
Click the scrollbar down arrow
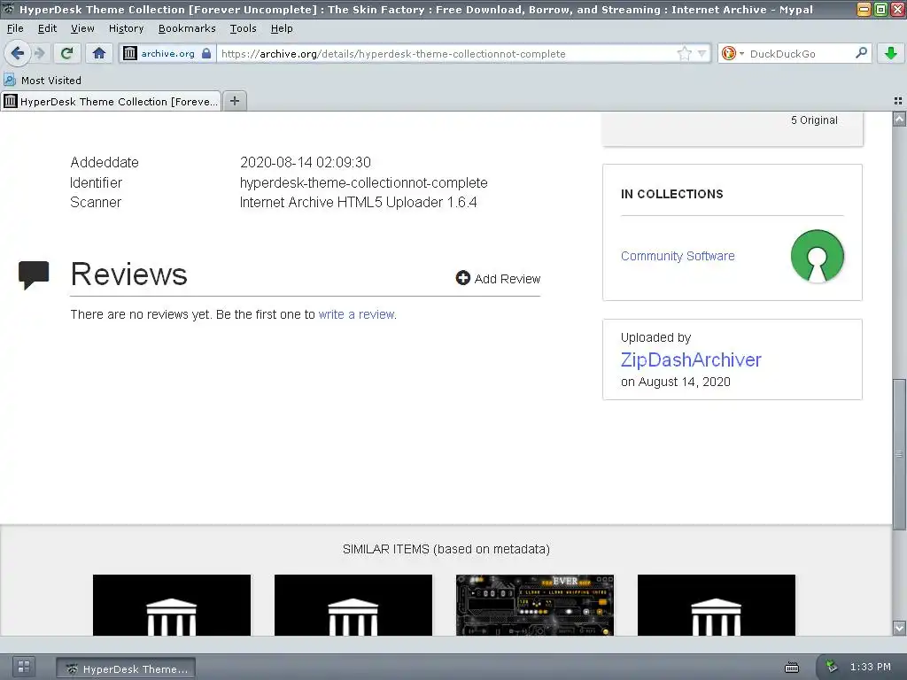[899, 628]
